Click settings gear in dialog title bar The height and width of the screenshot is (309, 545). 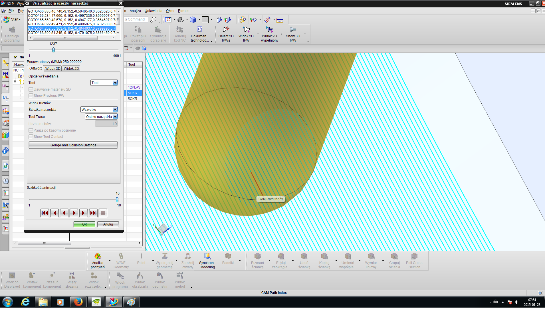click(x=27, y=3)
